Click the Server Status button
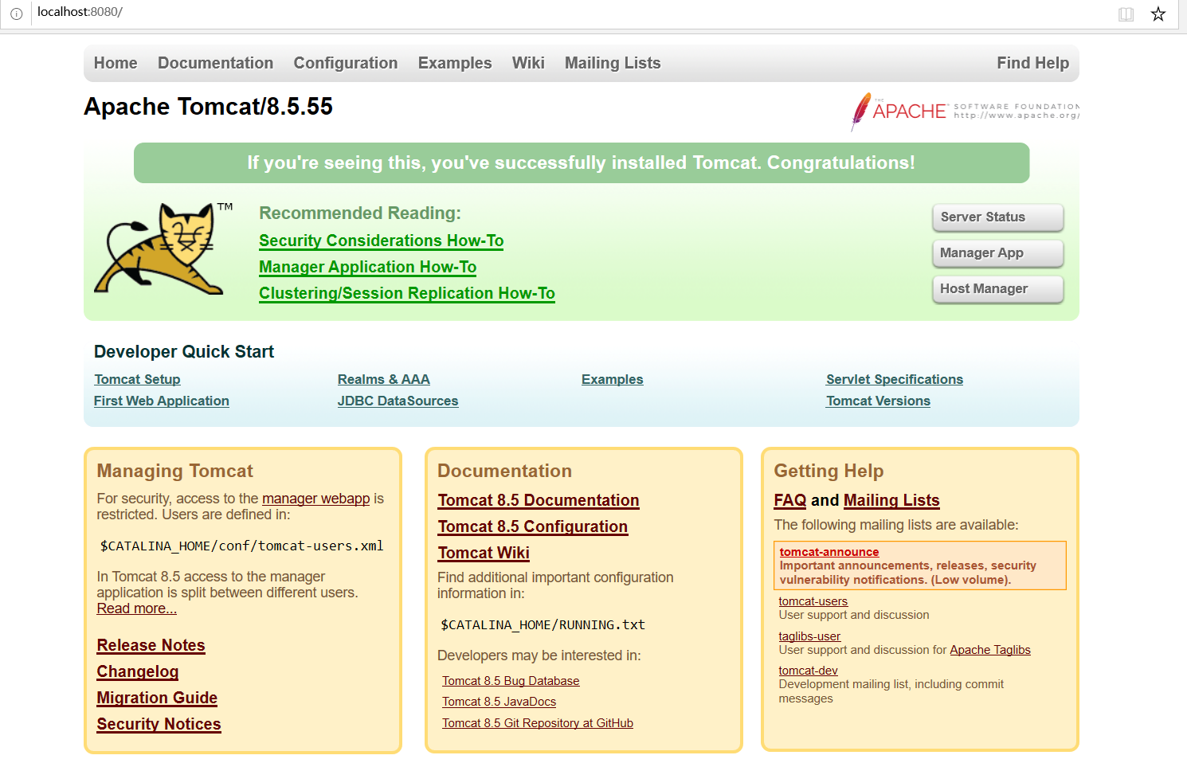The image size is (1187, 763). 997,217
